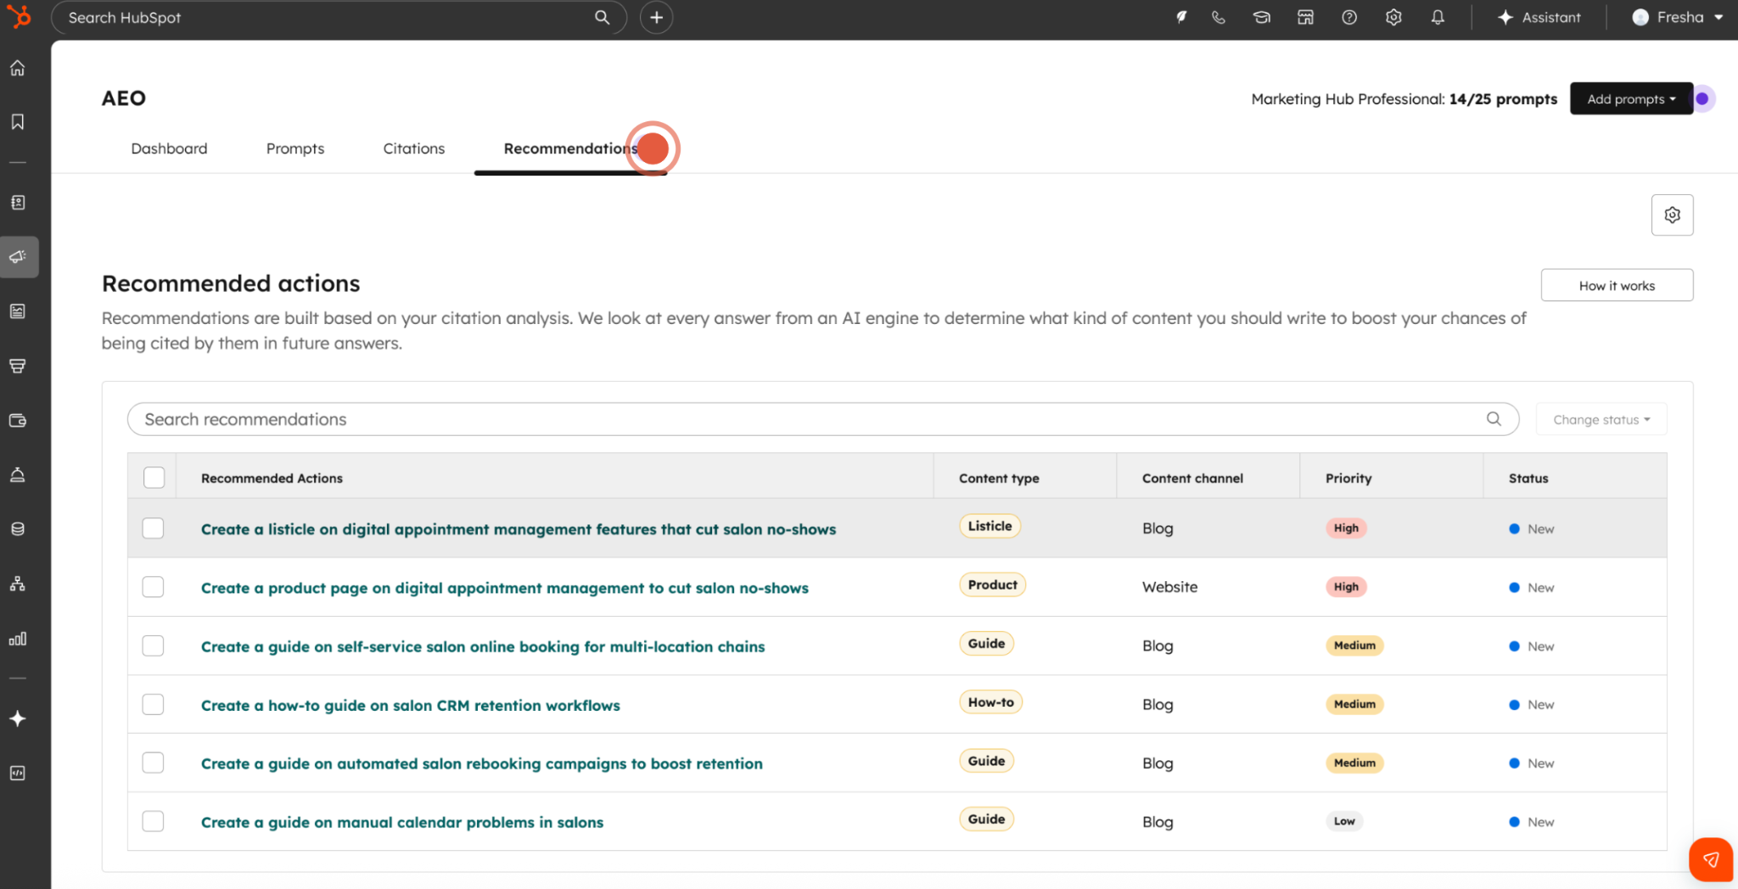This screenshot has width=1738, height=889.
Task: Open the Marketing megaphone sidebar icon
Action: click(18, 257)
